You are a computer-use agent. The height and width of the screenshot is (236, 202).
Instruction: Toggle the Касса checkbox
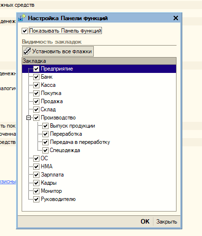tap(36, 85)
